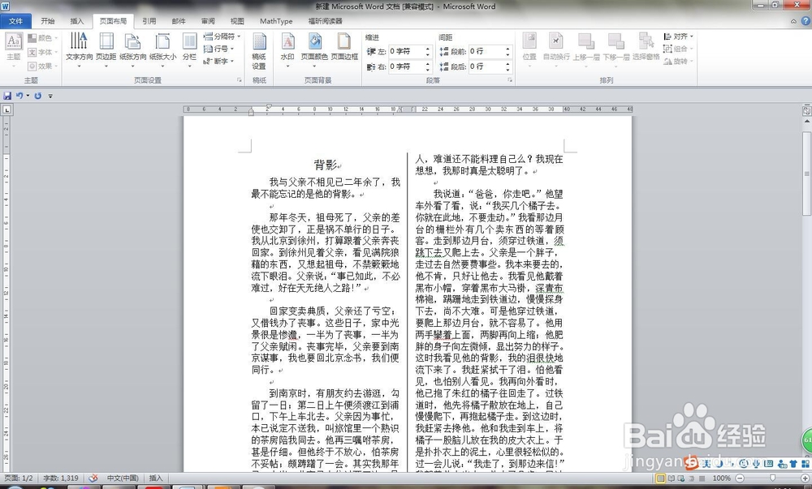Toggle the ruler button above scrollbar
This screenshot has height=489, width=812.
[806, 110]
